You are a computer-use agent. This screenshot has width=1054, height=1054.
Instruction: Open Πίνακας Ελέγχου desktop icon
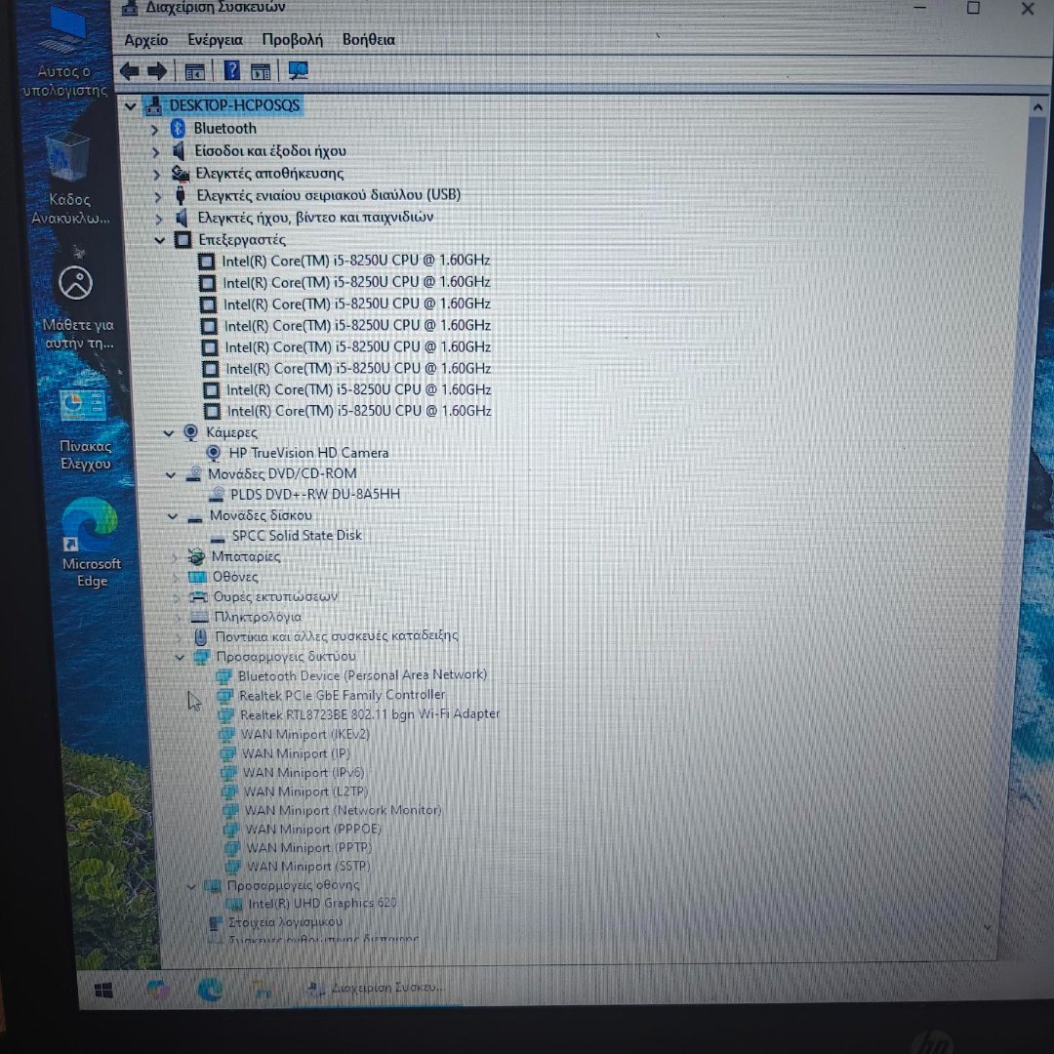pos(84,428)
